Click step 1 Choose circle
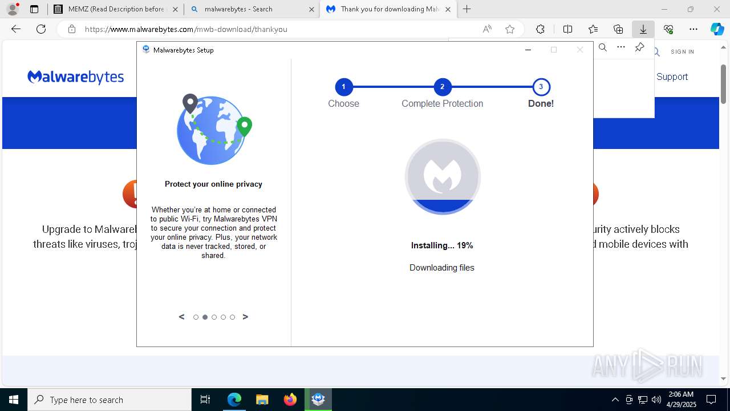The width and height of the screenshot is (730, 411). [x=343, y=87]
